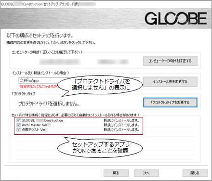
Task: Click the 次へ button to proceed
Action: pos(146,173)
